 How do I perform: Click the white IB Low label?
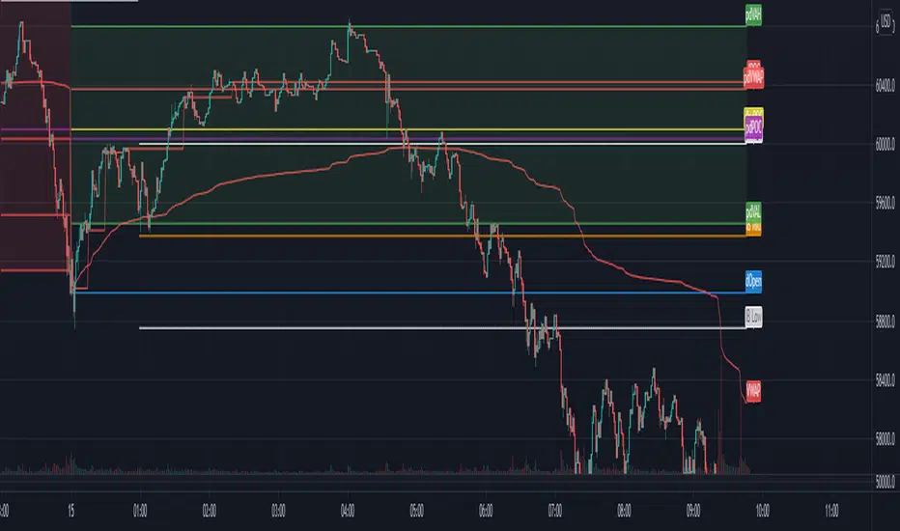(x=753, y=317)
